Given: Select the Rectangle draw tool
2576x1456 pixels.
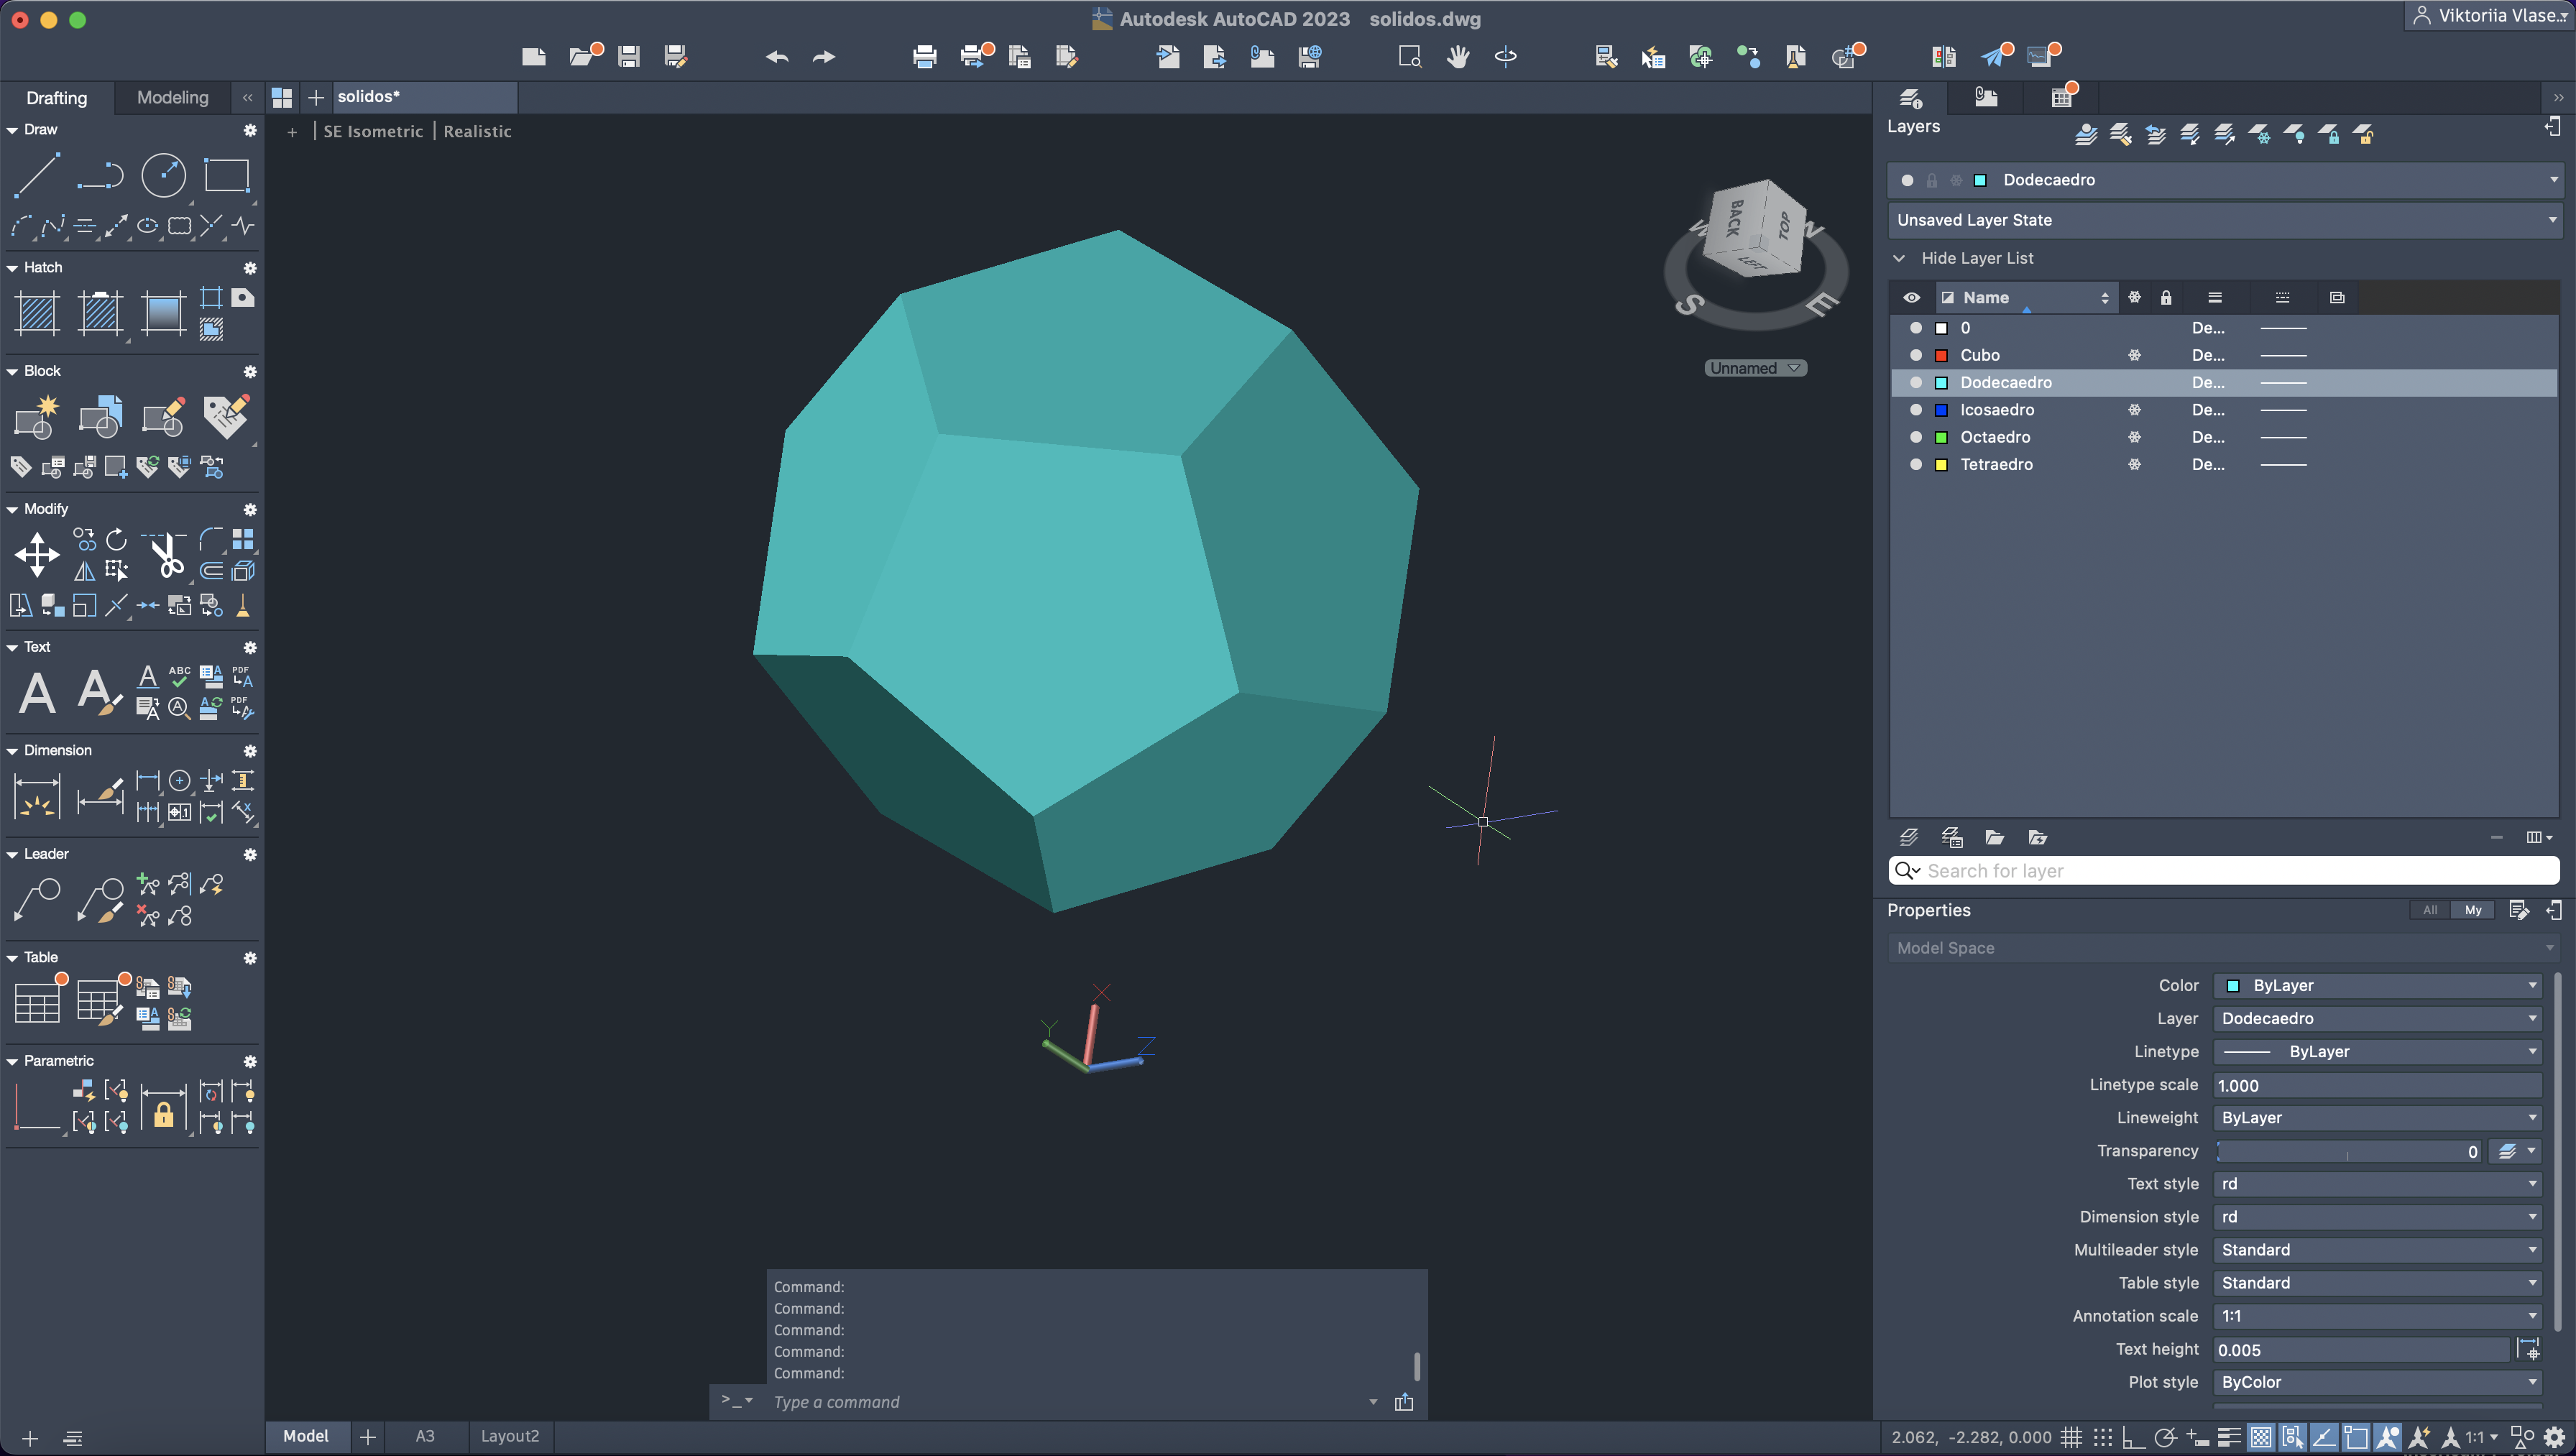Looking at the screenshot, I should [x=226, y=175].
